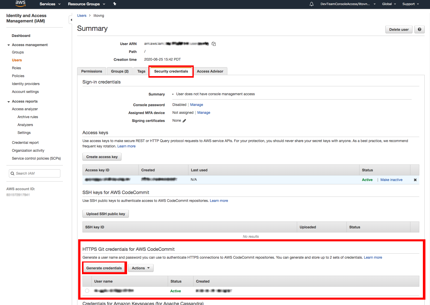
Task: Open the Support dropdown menu
Action: (411, 4)
